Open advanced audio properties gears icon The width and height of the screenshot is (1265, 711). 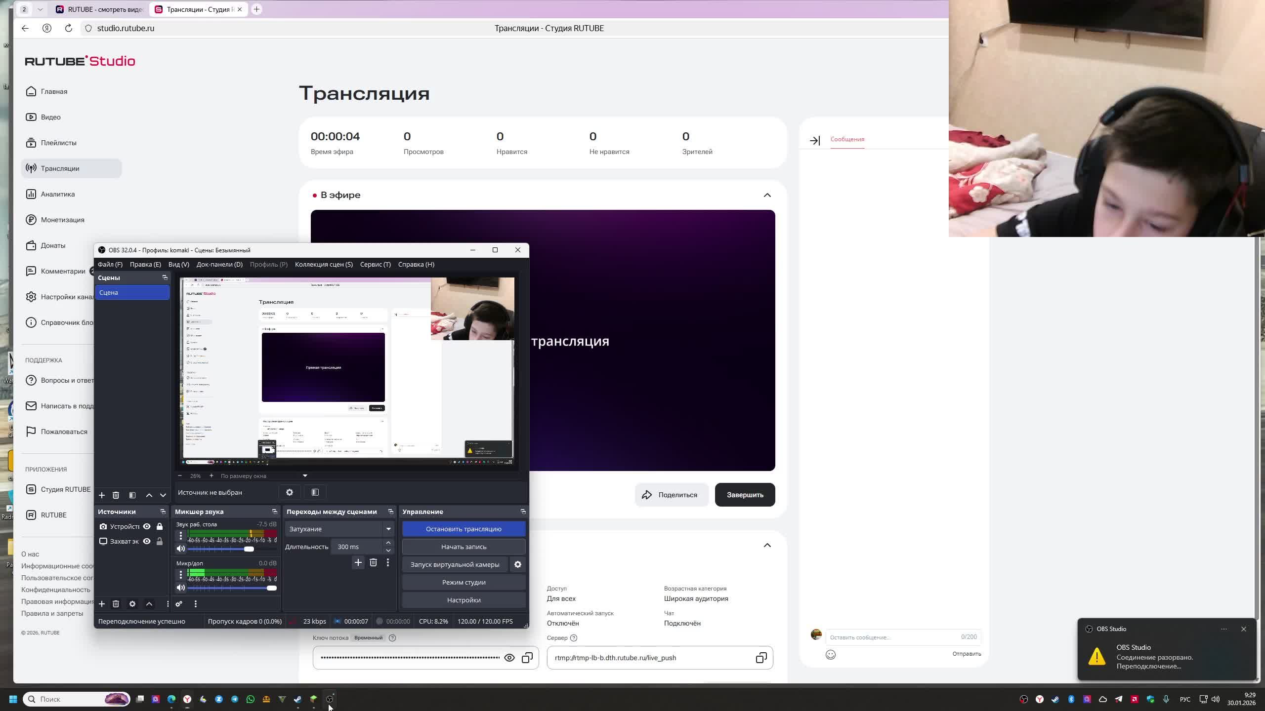pyautogui.click(x=179, y=604)
